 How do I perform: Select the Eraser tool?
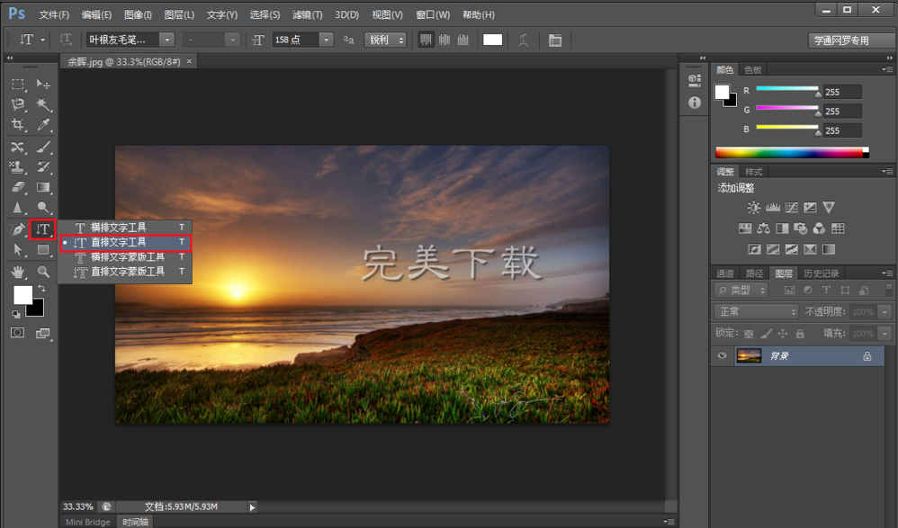point(17,187)
